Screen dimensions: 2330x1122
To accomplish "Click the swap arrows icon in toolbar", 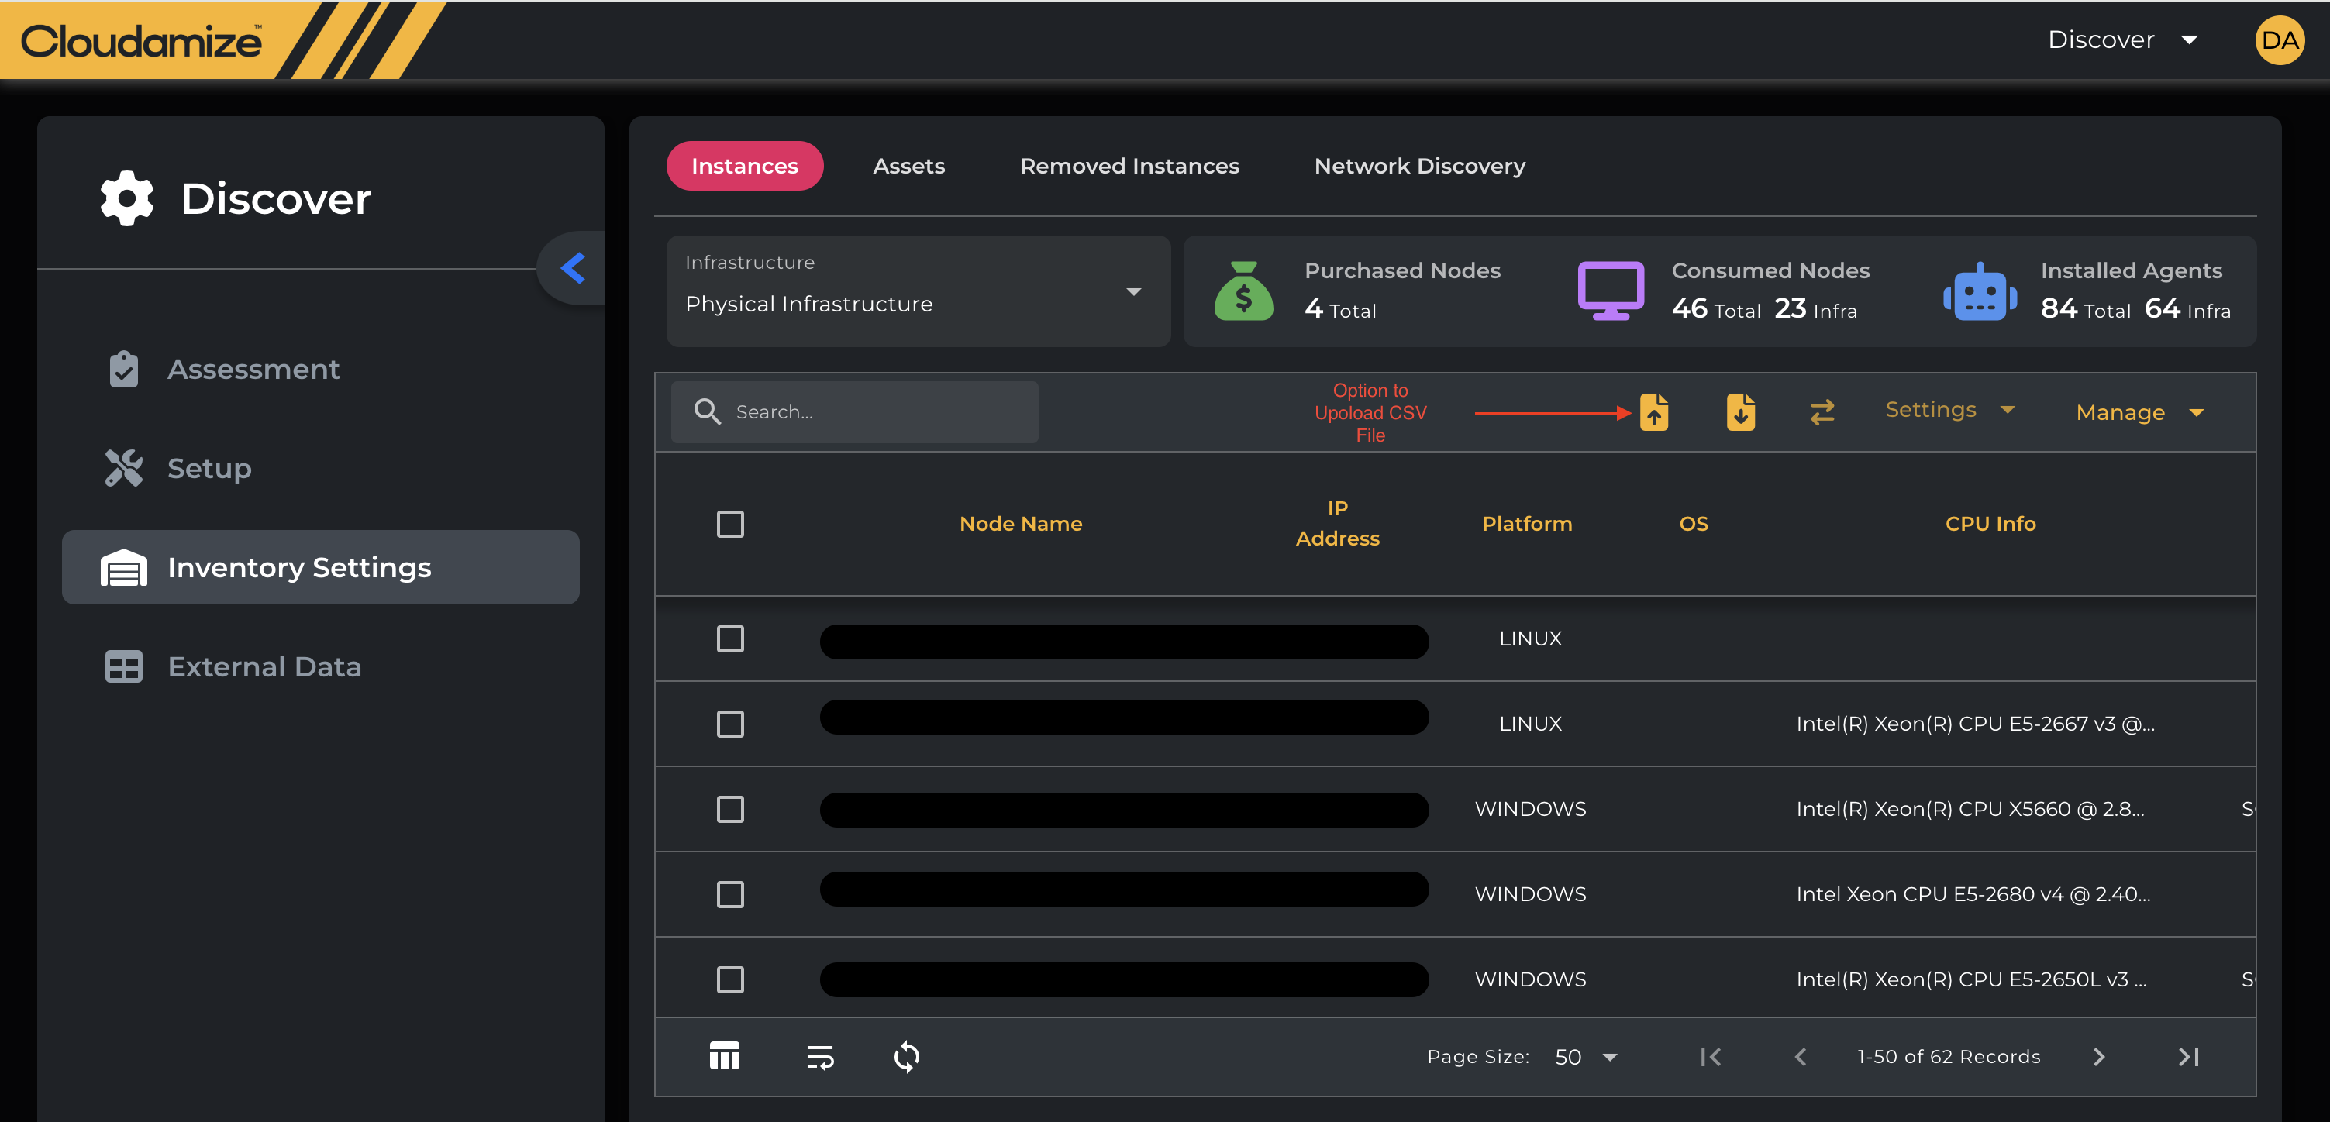I will pyautogui.click(x=1822, y=412).
